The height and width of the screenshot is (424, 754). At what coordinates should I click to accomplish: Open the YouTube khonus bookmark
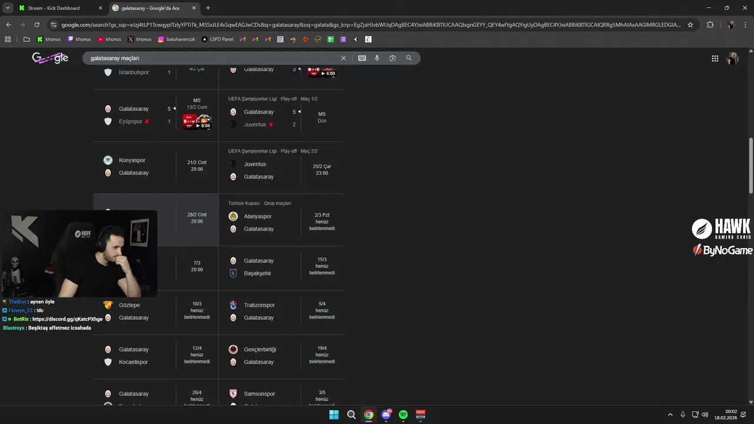coord(110,39)
